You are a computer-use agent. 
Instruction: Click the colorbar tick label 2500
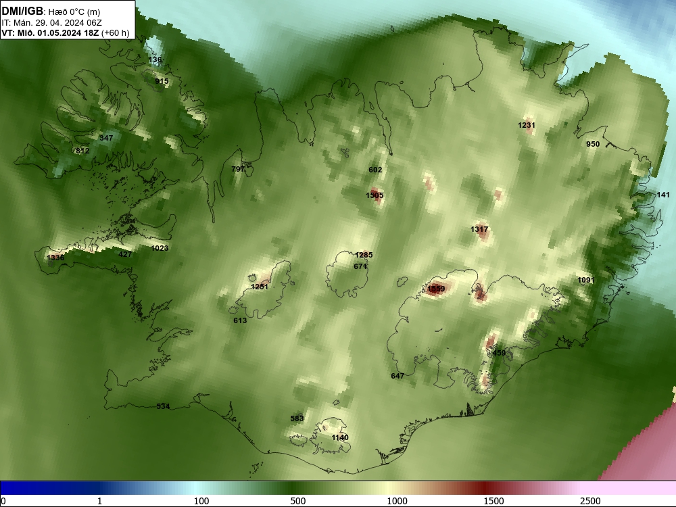[x=590, y=501]
